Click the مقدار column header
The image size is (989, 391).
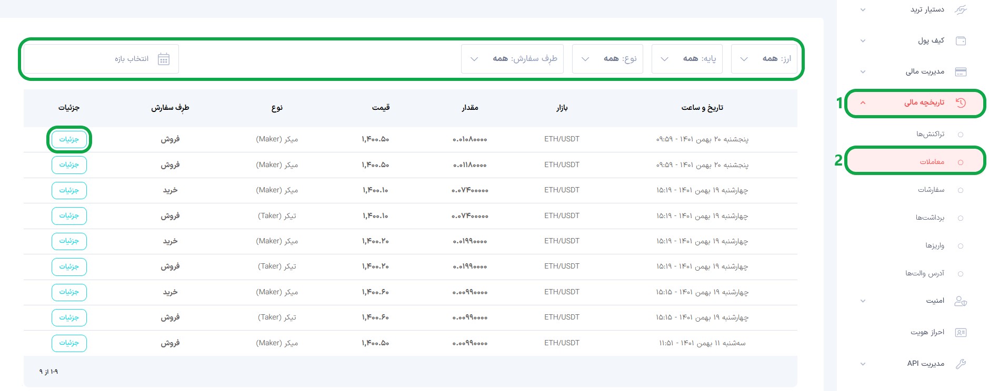(x=470, y=108)
